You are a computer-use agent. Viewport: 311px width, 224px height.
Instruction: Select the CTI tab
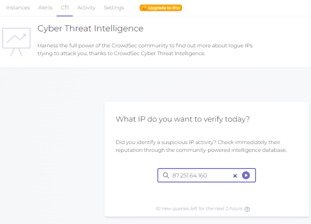point(65,8)
